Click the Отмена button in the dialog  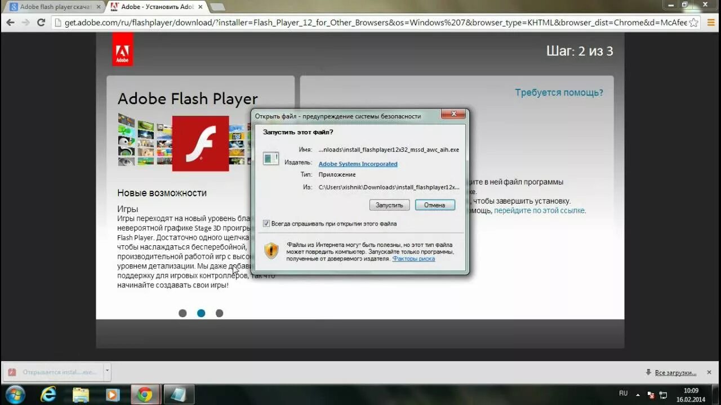click(x=435, y=205)
